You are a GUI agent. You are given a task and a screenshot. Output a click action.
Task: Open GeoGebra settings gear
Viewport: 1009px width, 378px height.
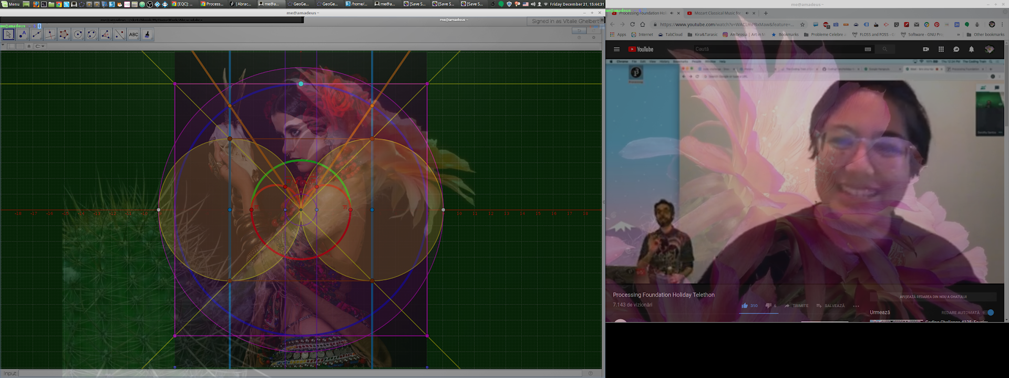[x=594, y=37]
